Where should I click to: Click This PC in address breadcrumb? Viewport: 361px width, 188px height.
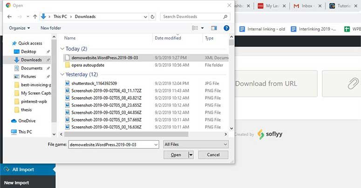click(60, 17)
